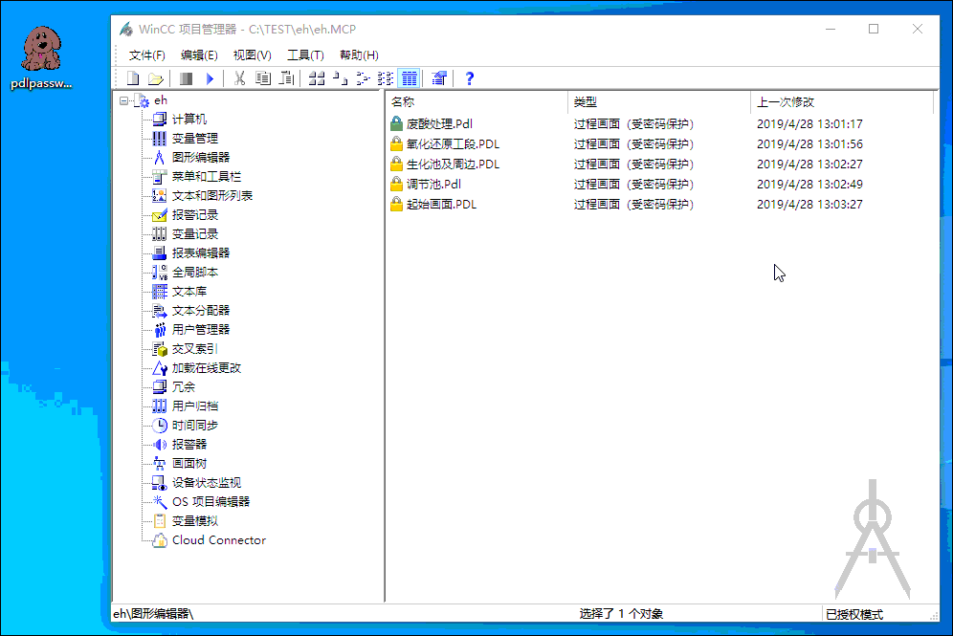Image resolution: width=953 pixels, height=636 pixels.
Task: Switch to list view in toolbar
Action: [386, 78]
